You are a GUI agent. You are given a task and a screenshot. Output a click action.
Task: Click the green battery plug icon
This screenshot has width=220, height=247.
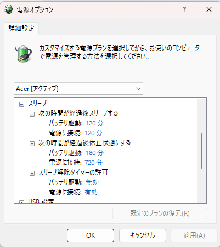click(23, 54)
